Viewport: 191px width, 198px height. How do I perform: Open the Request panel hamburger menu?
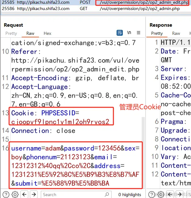[x=139, y=33]
